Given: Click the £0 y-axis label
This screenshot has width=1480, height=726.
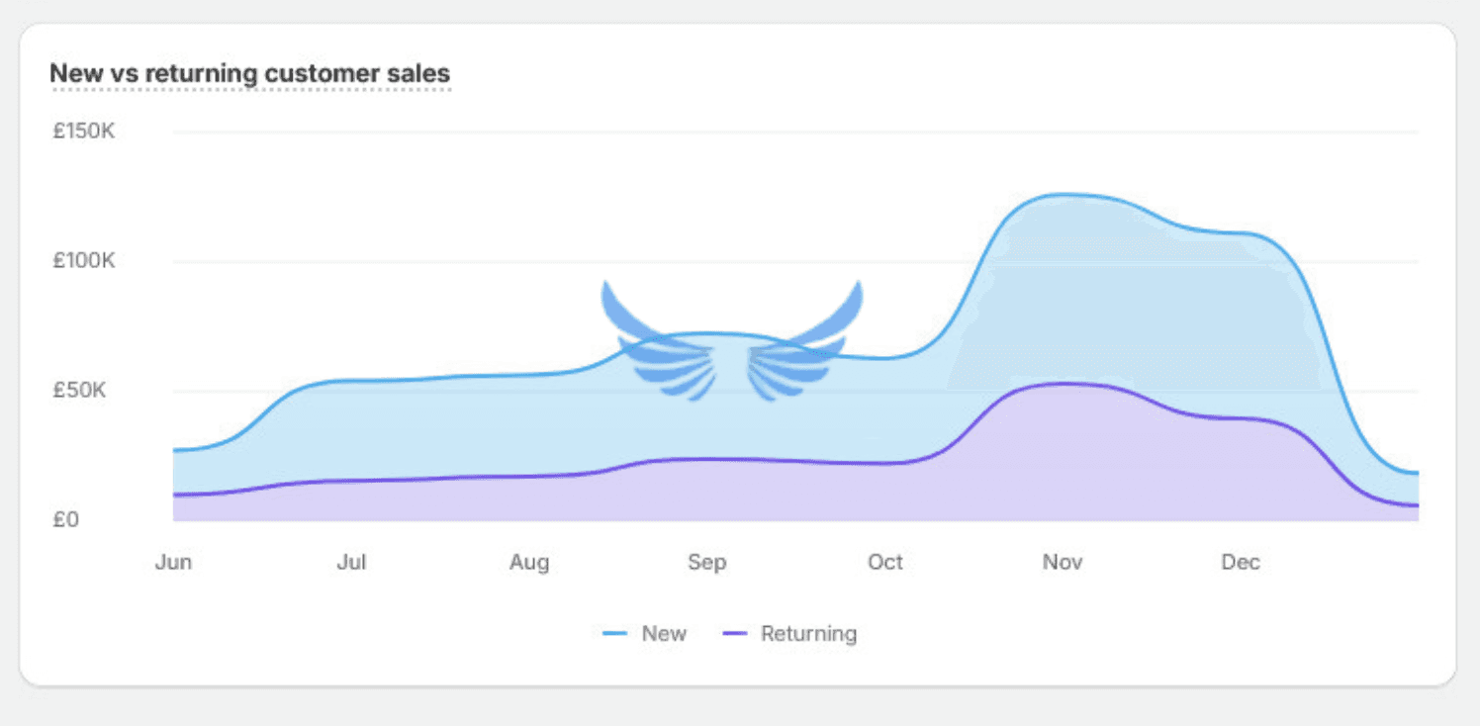Looking at the screenshot, I should pyautogui.click(x=66, y=519).
